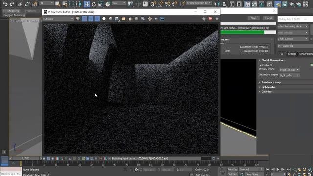Stop rendering with the red stop icon
This screenshot has height=176, width=313.
coord(210,19)
